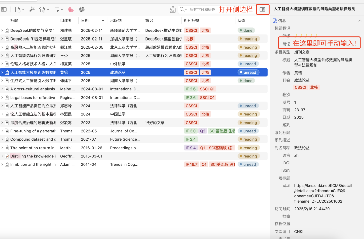Click the magic wand add-by-identifier icon
Image resolution: width=364 pixels, height=239 pixels.
(32, 9)
